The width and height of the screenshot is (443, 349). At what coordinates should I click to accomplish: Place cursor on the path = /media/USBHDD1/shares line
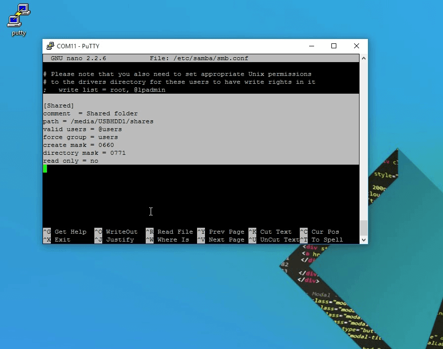click(x=98, y=121)
